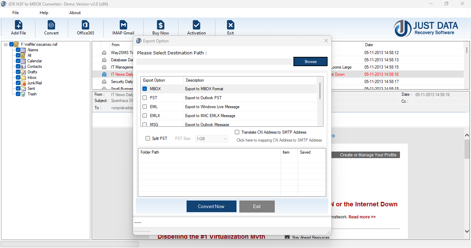Image resolution: width=471 pixels, height=248 pixels.
Task: Open the Activation toolbar icon
Action: [197, 25]
